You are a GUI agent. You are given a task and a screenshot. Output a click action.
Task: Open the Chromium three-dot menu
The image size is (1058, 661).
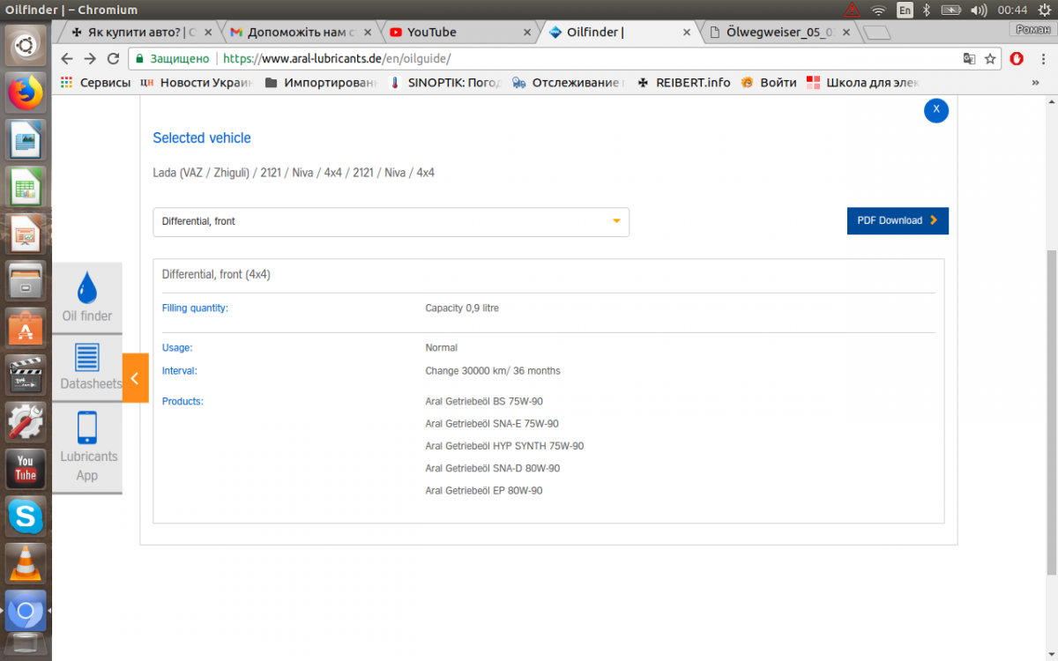pyautogui.click(x=1041, y=58)
